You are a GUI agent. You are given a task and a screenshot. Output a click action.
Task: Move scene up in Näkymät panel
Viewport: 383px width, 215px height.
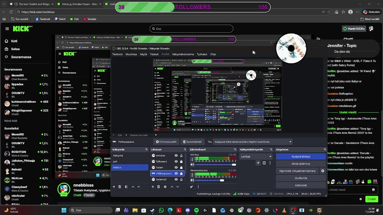pyautogui.click(x=133, y=187)
